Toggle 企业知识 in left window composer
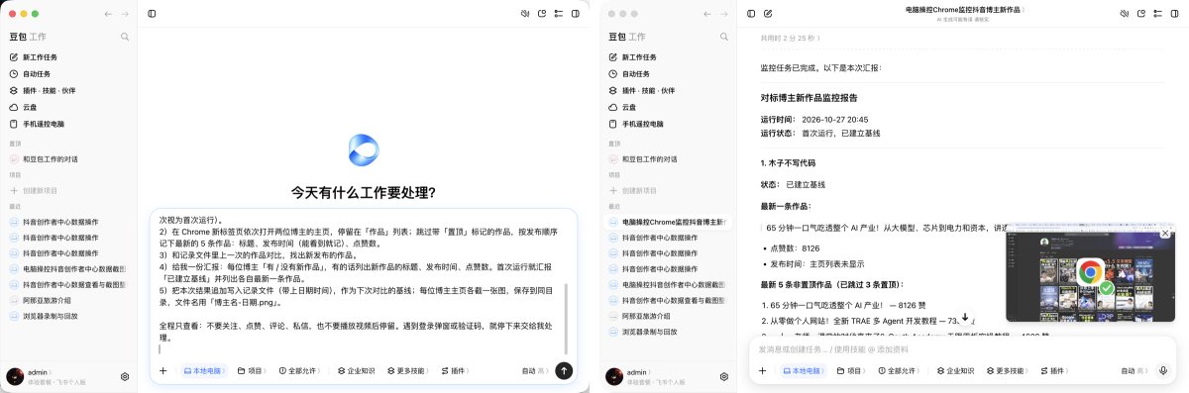 pos(356,370)
